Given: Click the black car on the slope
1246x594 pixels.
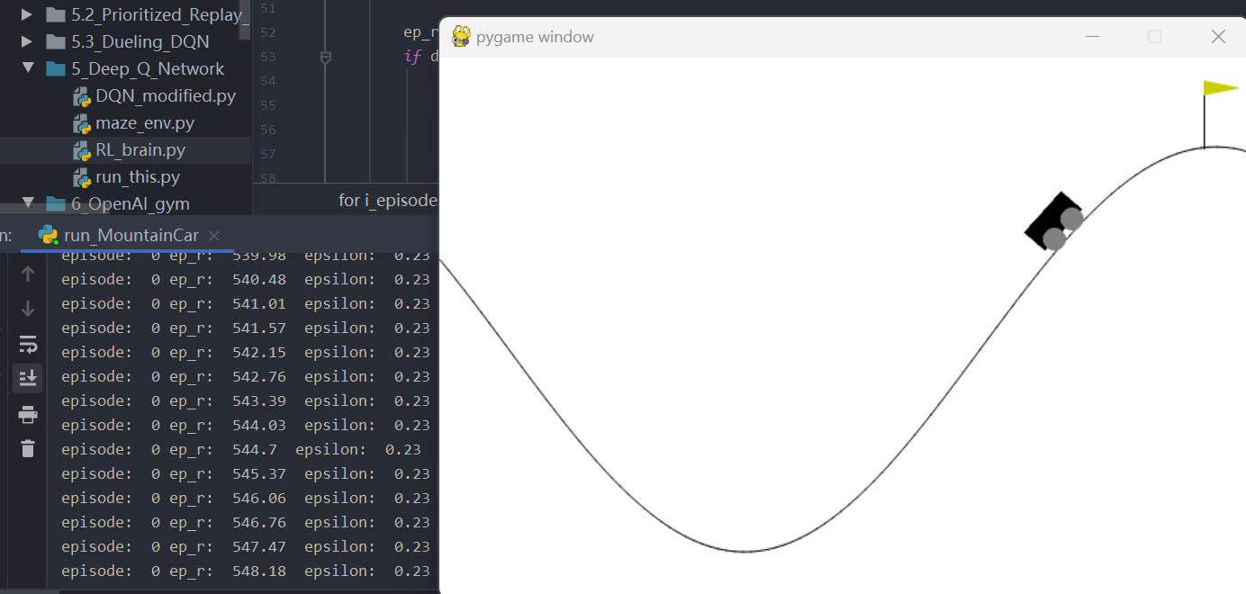Looking at the screenshot, I should tap(1052, 221).
